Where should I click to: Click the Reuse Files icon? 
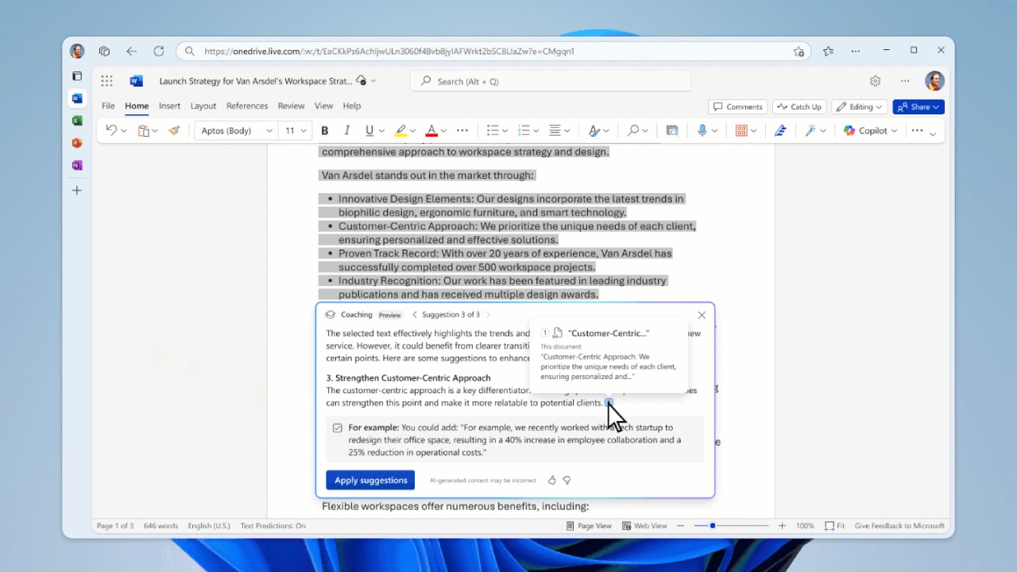[x=672, y=130]
